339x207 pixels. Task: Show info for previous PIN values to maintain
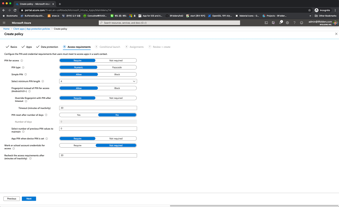coord(23,132)
